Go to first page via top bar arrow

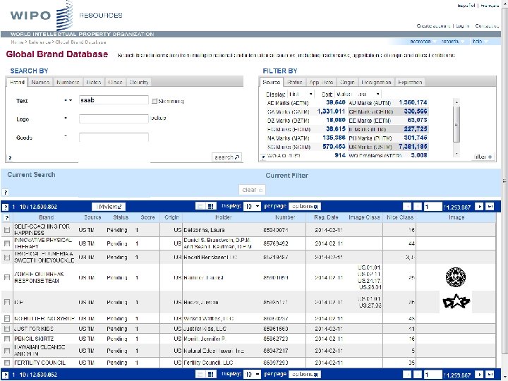point(407,206)
